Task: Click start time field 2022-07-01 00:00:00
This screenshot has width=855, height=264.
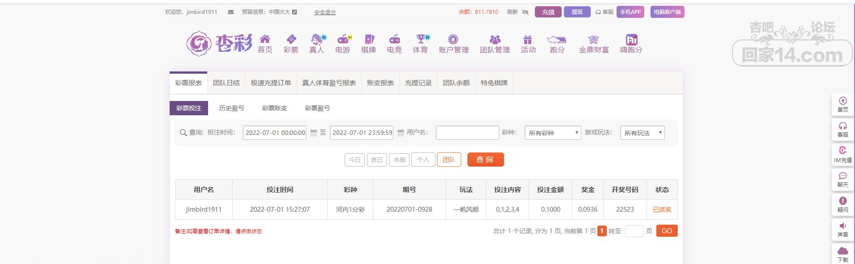Action: [x=275, y=133]
